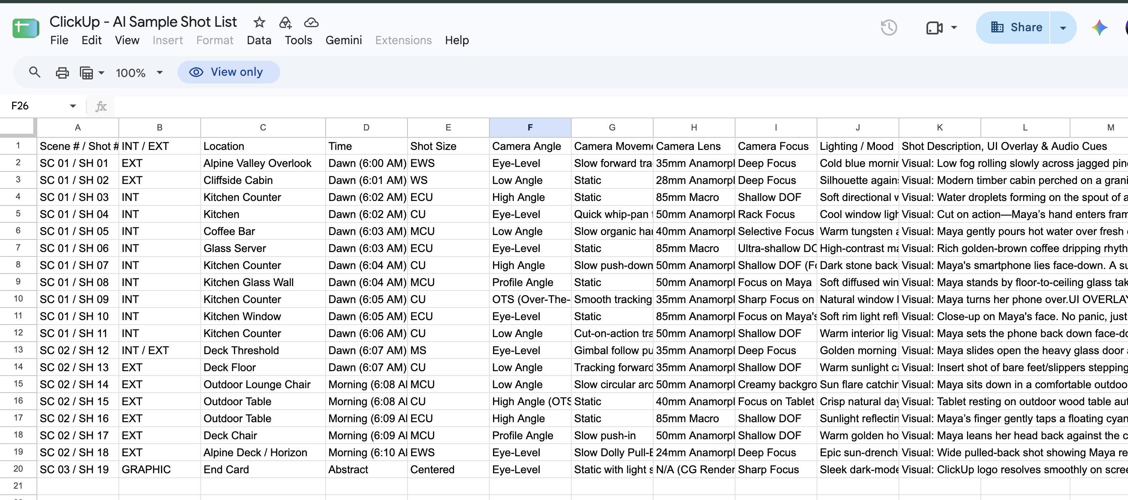
Task: Select column C header
Action: point(263,127)
